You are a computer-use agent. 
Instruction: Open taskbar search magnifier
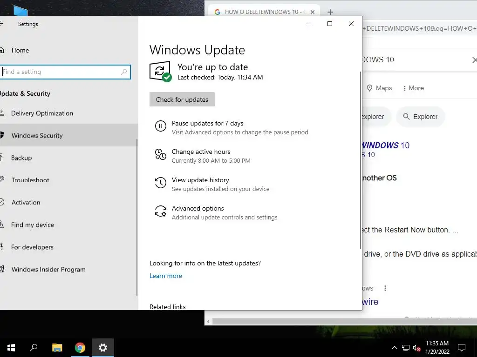[x=34, y=348]
